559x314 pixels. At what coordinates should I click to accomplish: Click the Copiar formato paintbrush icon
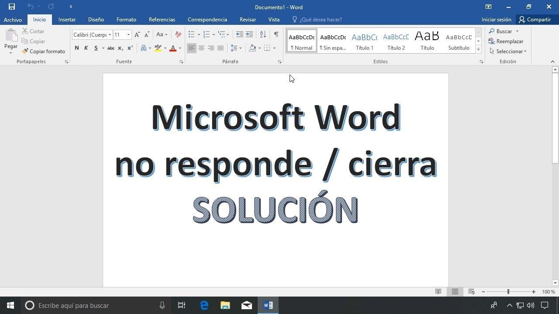(25, 51)
